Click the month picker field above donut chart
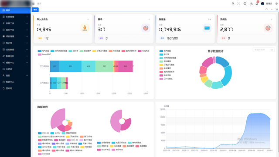 [x=263, y=50]
